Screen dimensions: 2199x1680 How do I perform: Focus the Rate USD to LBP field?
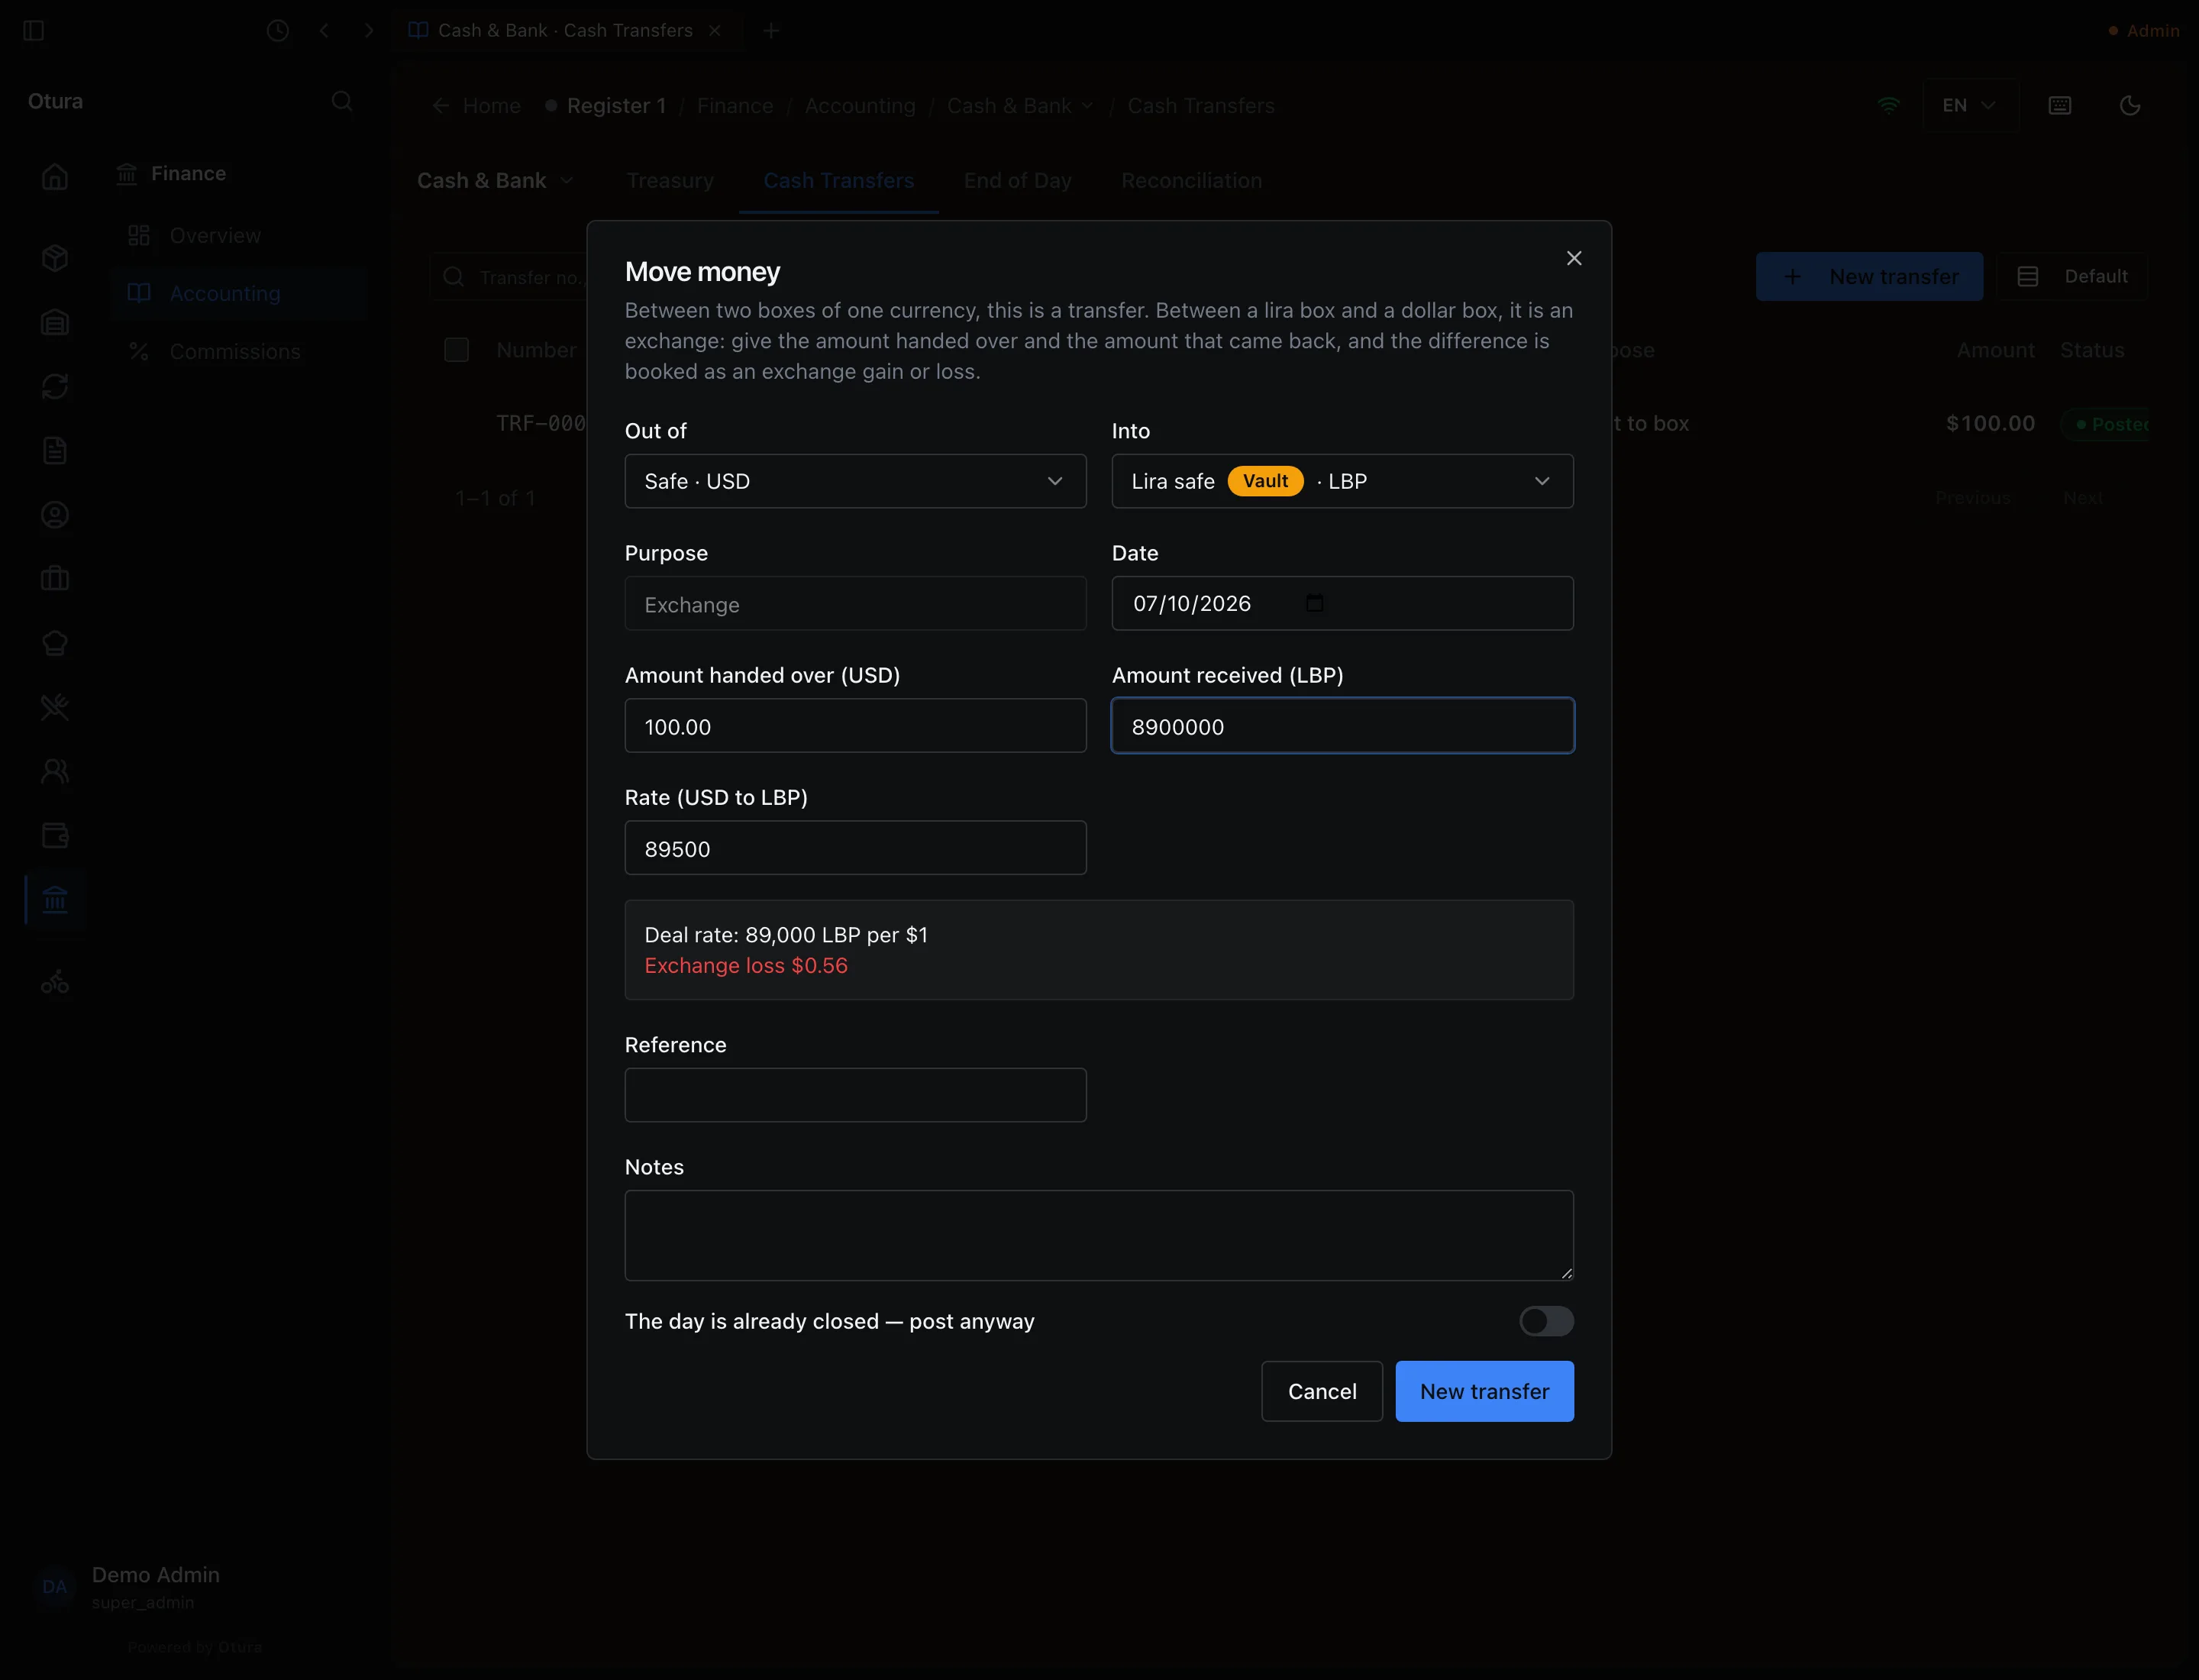point(855,848)
